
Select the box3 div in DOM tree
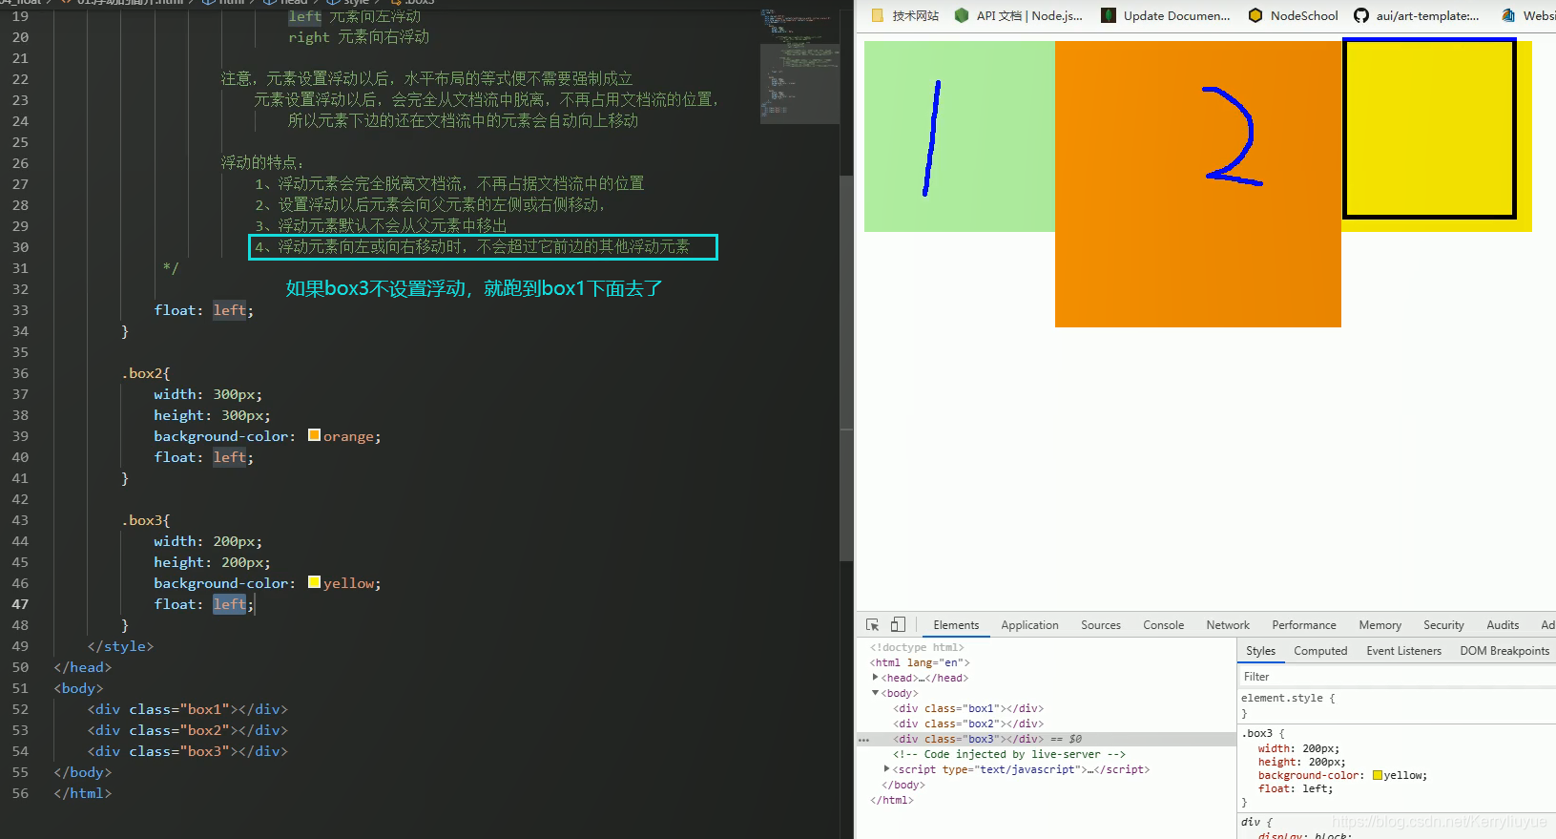click(968, 739)
